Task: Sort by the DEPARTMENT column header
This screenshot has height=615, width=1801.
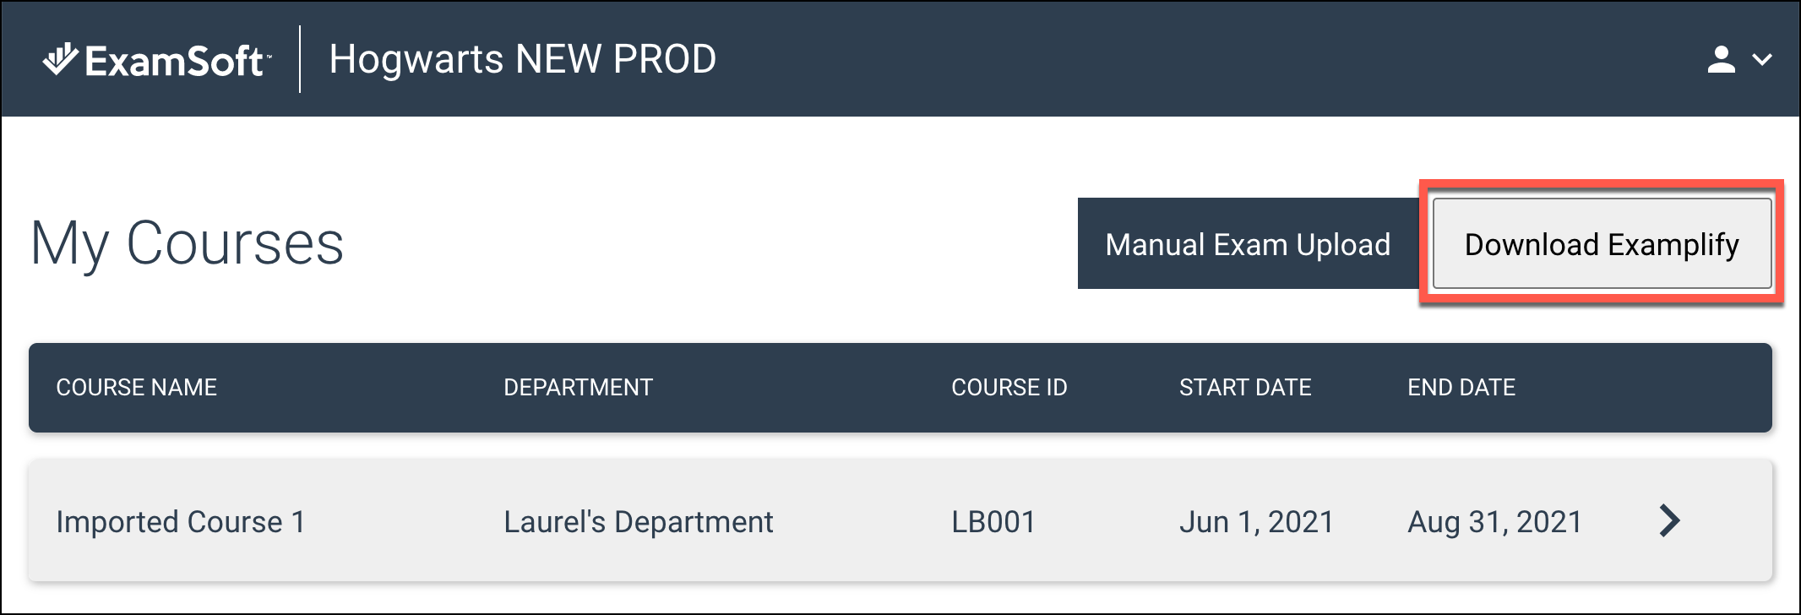Action: (x=578, y=387)
